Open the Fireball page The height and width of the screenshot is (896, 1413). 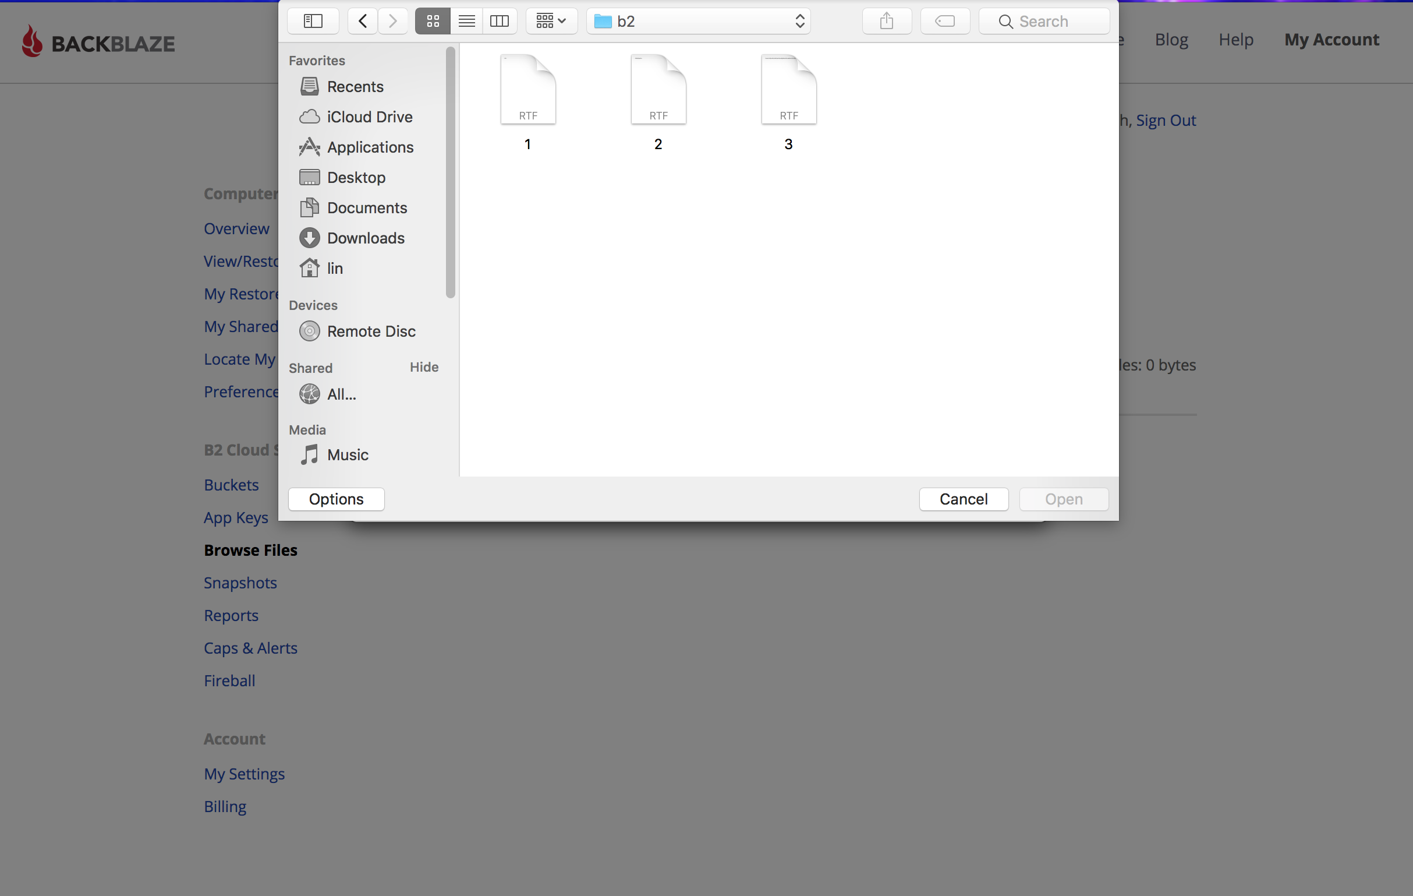(x=229, y=681)
